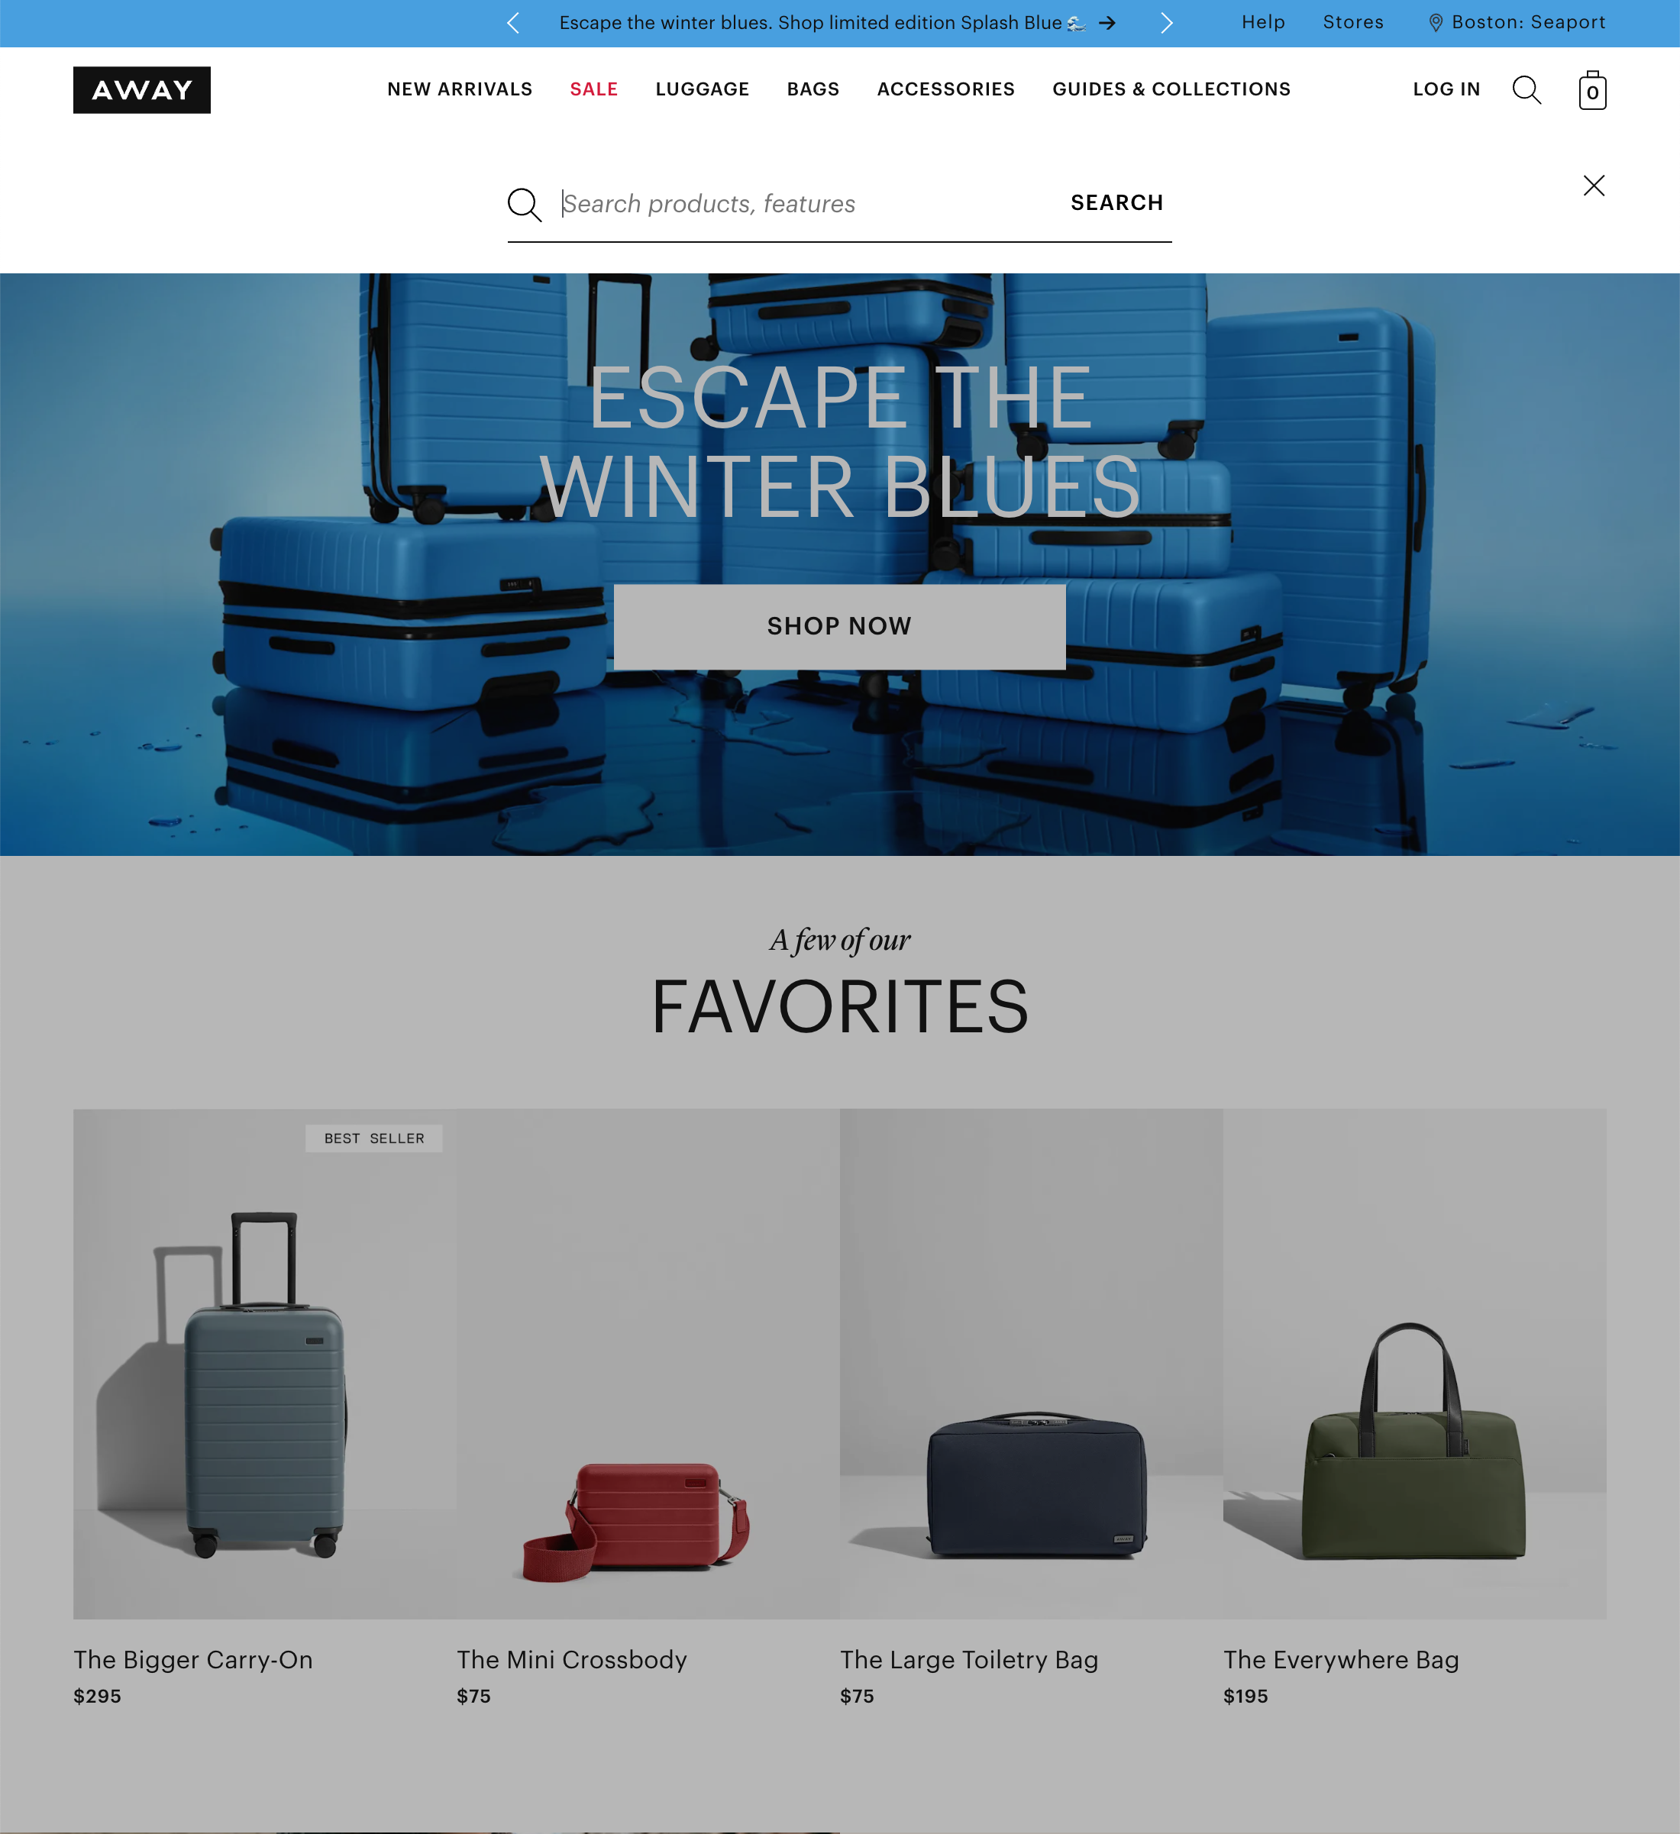The image size is (1680, 1834).
Task: Click the magnifier icon beside LOG IN
Action: 1527,90
